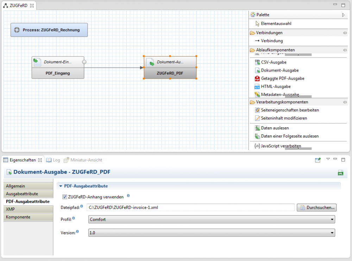Image resolution: width=352 pixels, height=261 pixels.
Task: Select Seiteninhalt modifizieren component
Action: pyautogui.click(x=284, y=118)
